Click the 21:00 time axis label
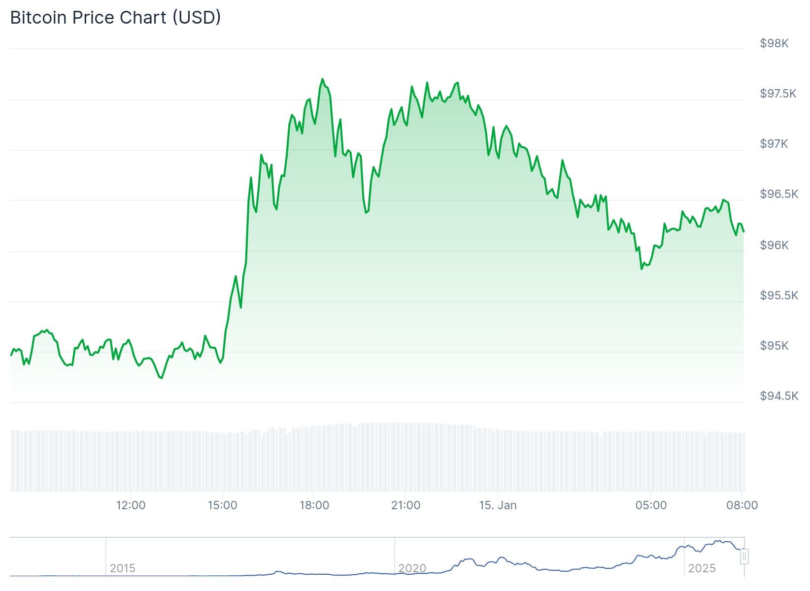This screenshot has height=591, width=810. point(405,505)
